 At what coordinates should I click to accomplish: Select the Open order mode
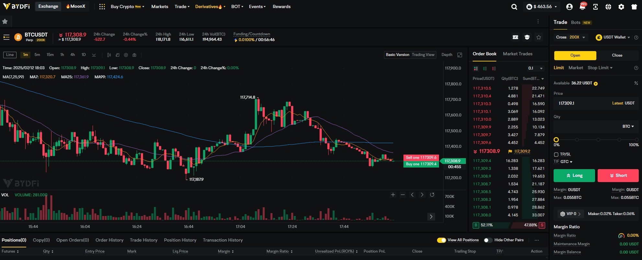[x=575, y=55]
